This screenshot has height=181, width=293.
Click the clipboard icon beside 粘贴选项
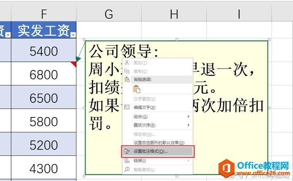coord(127,80)
